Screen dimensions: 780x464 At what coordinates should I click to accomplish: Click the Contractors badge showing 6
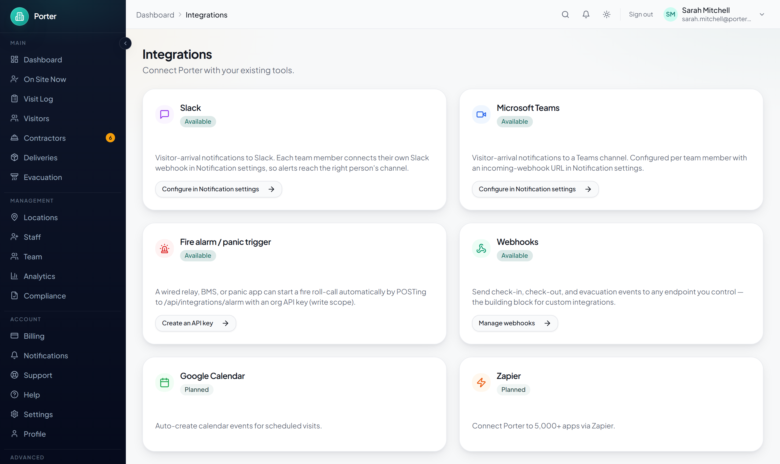pyautogui.click(x=110, y=138)
